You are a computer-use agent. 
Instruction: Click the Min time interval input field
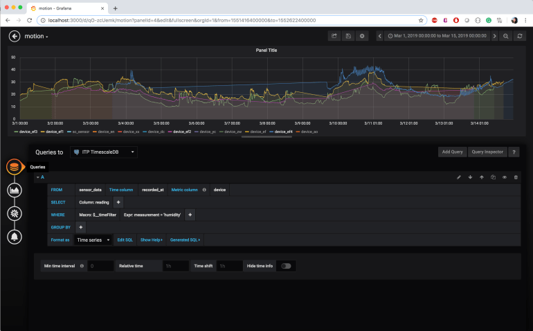click(x=100, y=265)
